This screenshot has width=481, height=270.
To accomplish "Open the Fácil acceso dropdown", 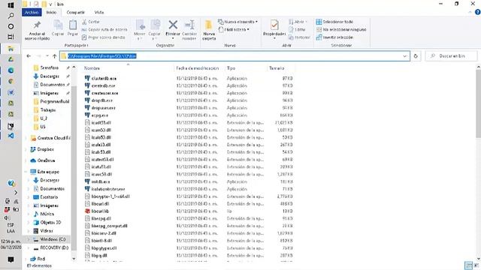I will pyautogui.click(x=234, y=30).
